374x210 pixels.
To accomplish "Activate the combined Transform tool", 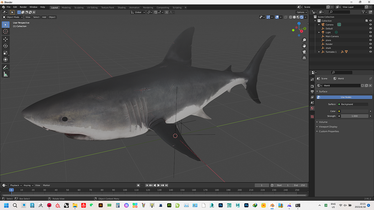I will [x=6, y=60].
